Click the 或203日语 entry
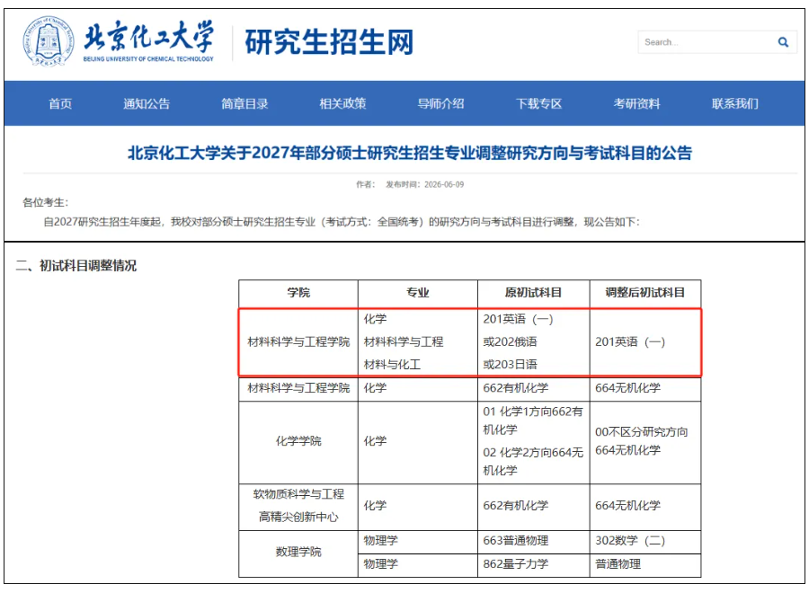809x593 pixels. coord(510,365)
